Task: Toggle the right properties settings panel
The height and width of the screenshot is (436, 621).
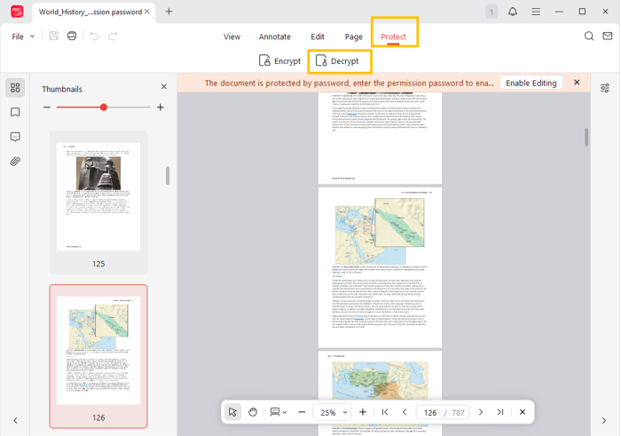Action: 605,88
